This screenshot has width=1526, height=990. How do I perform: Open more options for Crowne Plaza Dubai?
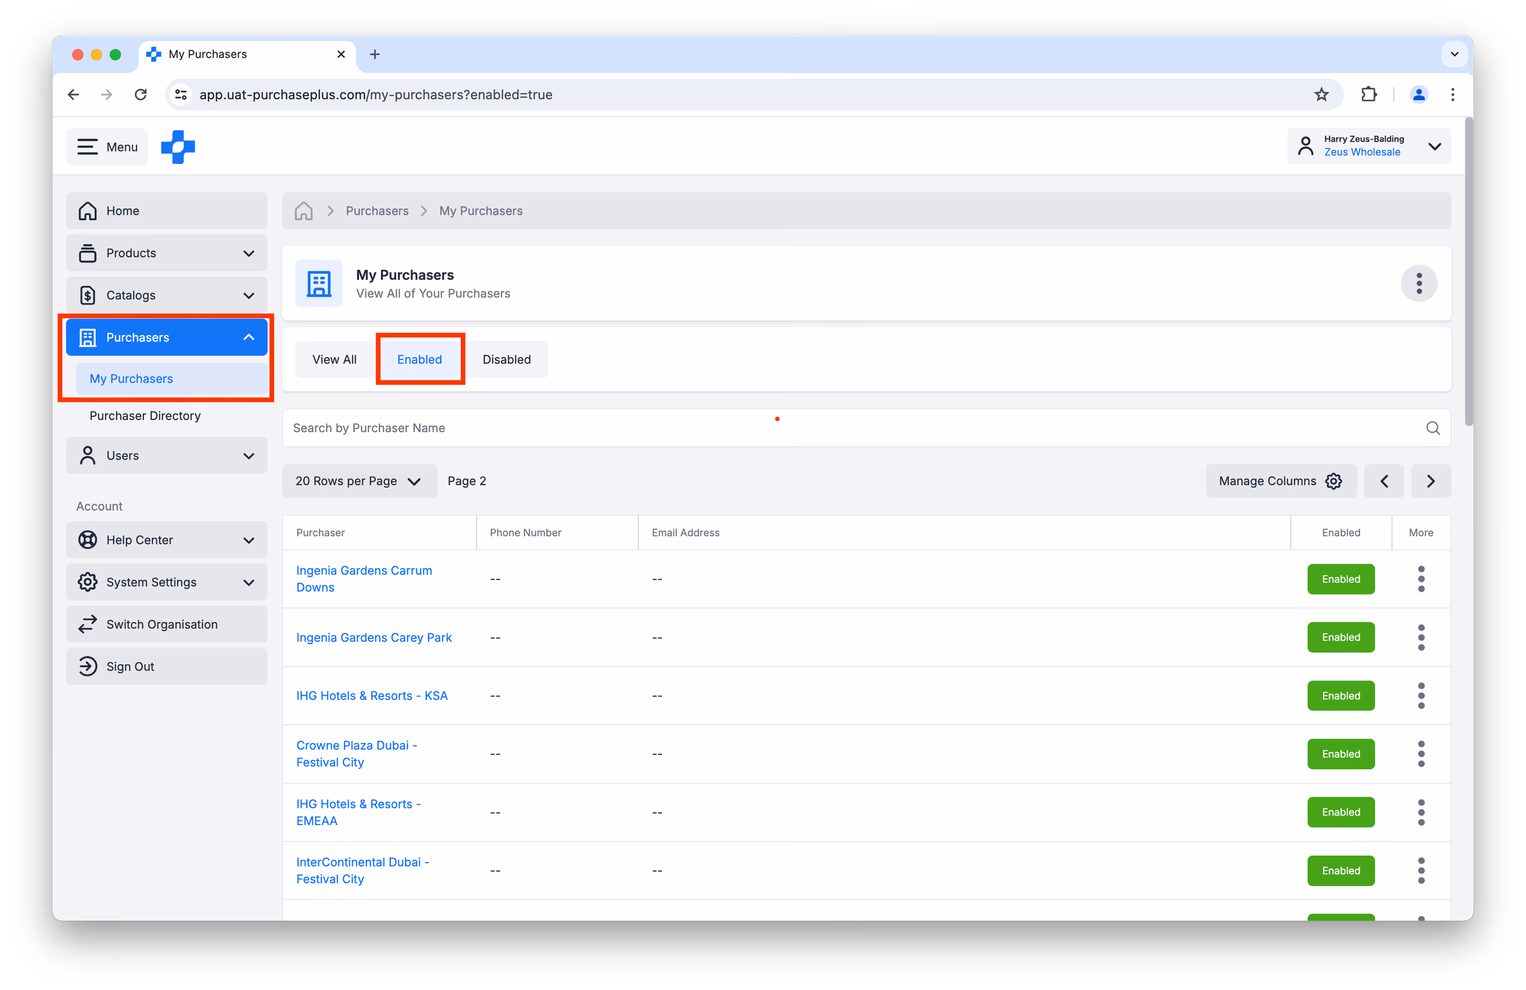[x=1421, y=754]
